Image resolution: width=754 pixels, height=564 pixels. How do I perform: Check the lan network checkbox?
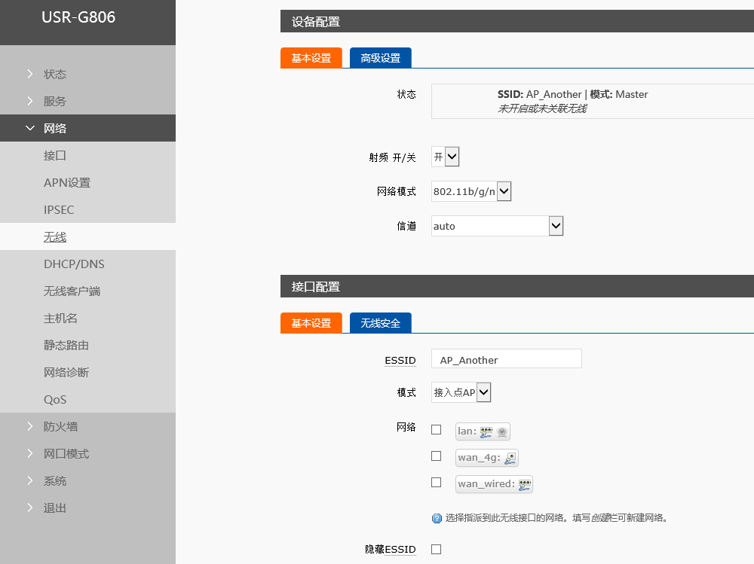(436, 430)
